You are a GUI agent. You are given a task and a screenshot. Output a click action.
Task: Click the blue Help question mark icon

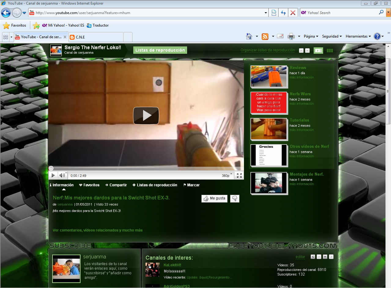[x=377, y=36]
